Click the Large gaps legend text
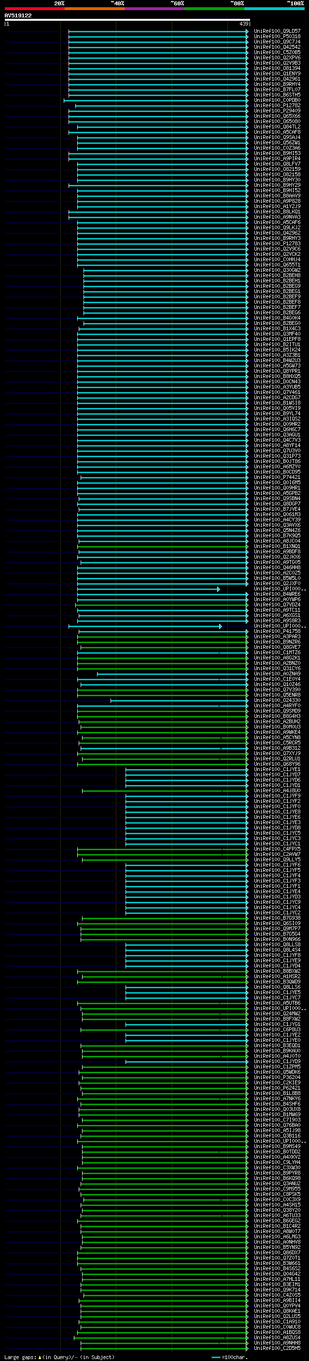Viewport: 309px width, 1361px height. [60, 1357]
